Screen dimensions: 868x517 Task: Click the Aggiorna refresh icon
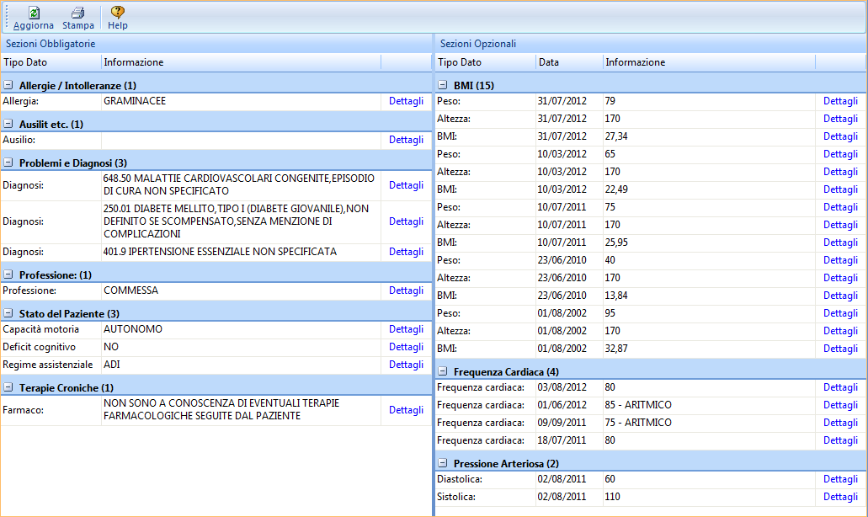[x=34, y=13]
